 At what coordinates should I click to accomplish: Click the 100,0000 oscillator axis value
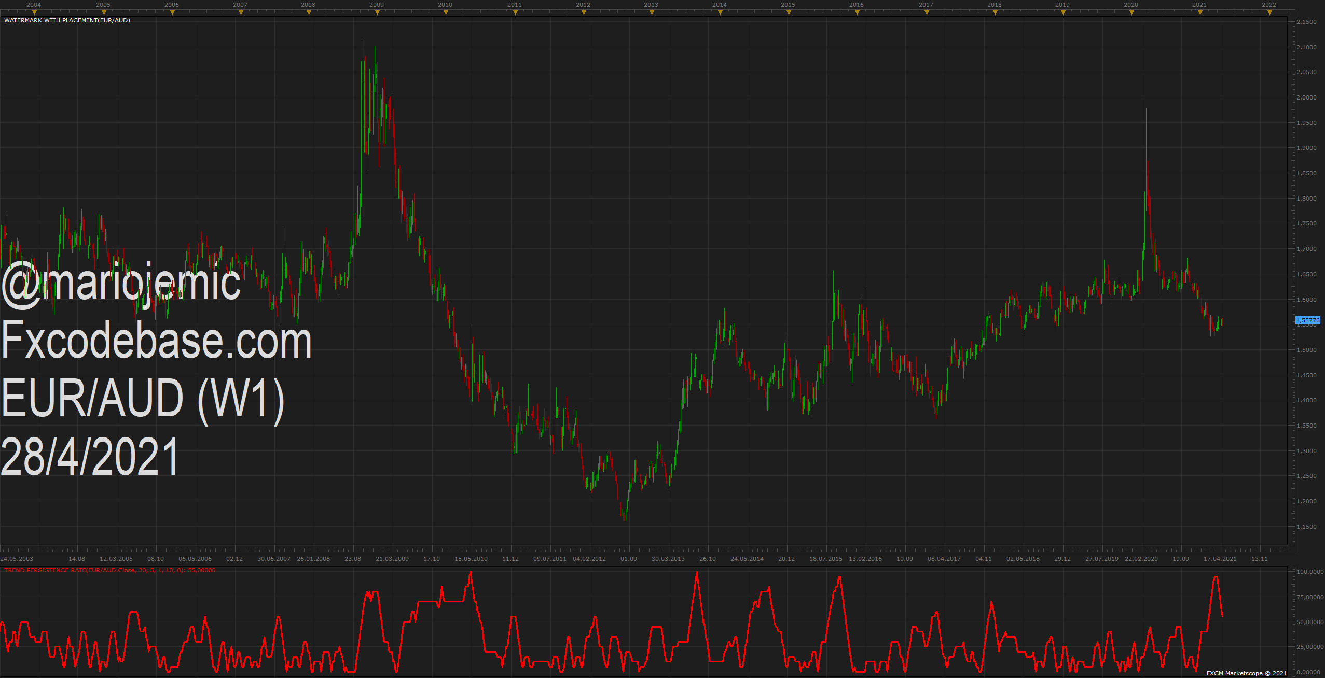1310,572
